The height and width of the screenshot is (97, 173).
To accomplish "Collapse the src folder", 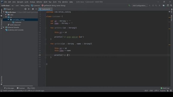I will click(x=6, y=17).
